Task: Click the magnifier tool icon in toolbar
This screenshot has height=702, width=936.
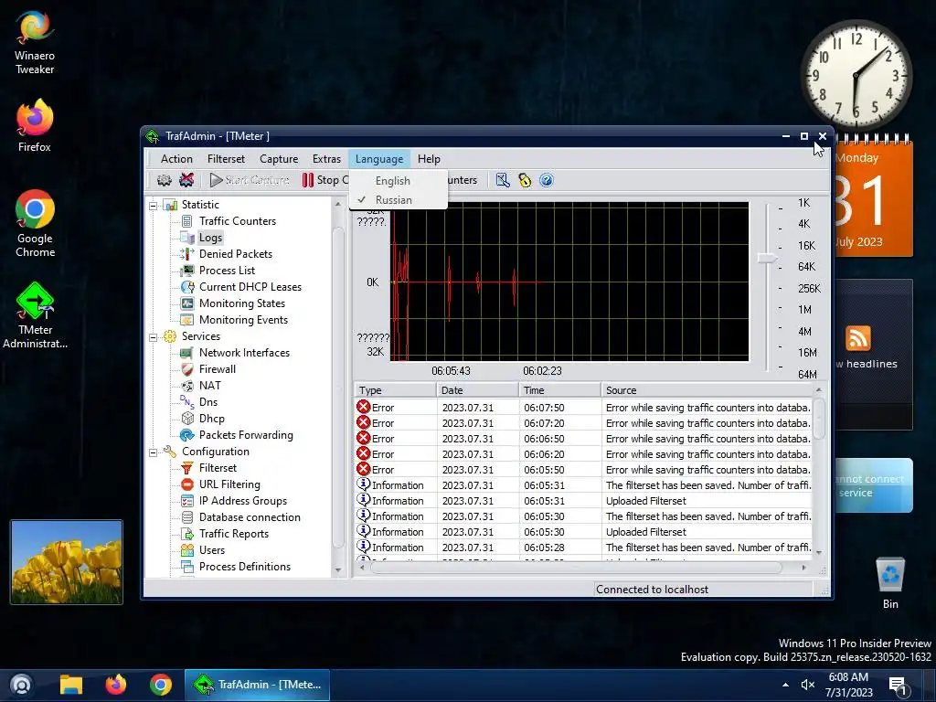Action: click(x=503, y=180)
